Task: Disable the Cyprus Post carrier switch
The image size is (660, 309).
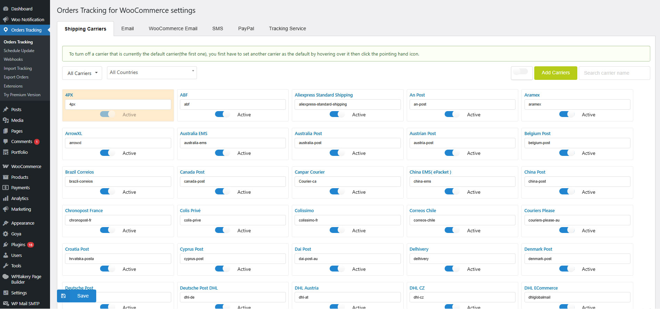Action: [x=222, y=269]
